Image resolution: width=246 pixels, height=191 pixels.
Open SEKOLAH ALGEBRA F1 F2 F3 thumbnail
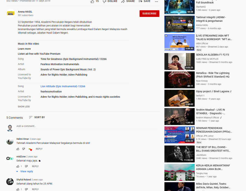(180, 61)
